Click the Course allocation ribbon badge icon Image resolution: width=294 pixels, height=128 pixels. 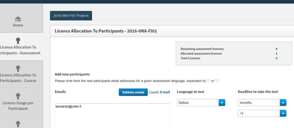[18, 68]
